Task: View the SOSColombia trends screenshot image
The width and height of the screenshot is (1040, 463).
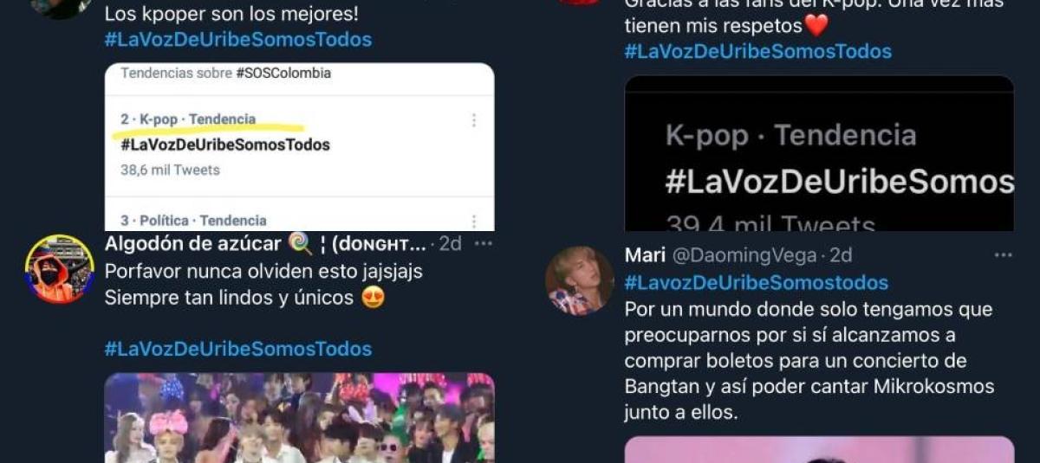Action: pyautogui.click(x=299, y=146)
